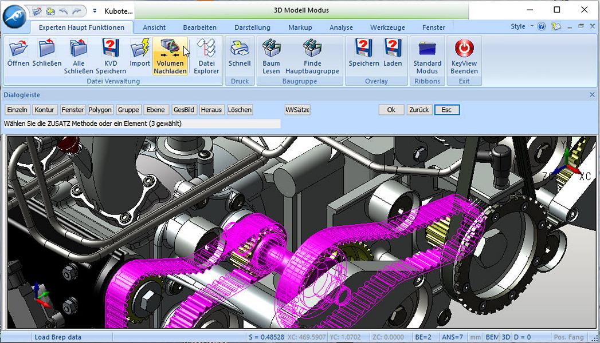The image size is (600, 343).
Task: Click the quick access redo arrow
Action: coord(77,11)
